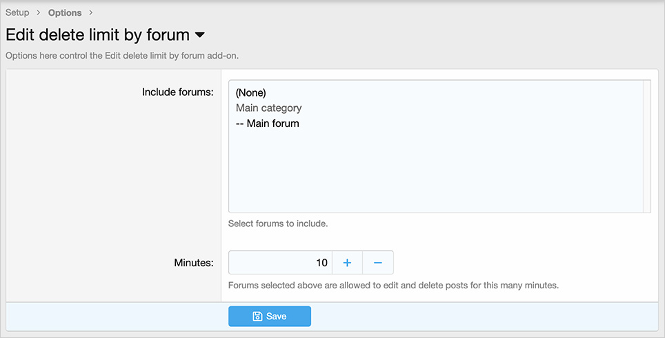This screenshot has height=338, width=665.
Task: Click the Edit delete limit by forum heading
Action: click(97, 34)
